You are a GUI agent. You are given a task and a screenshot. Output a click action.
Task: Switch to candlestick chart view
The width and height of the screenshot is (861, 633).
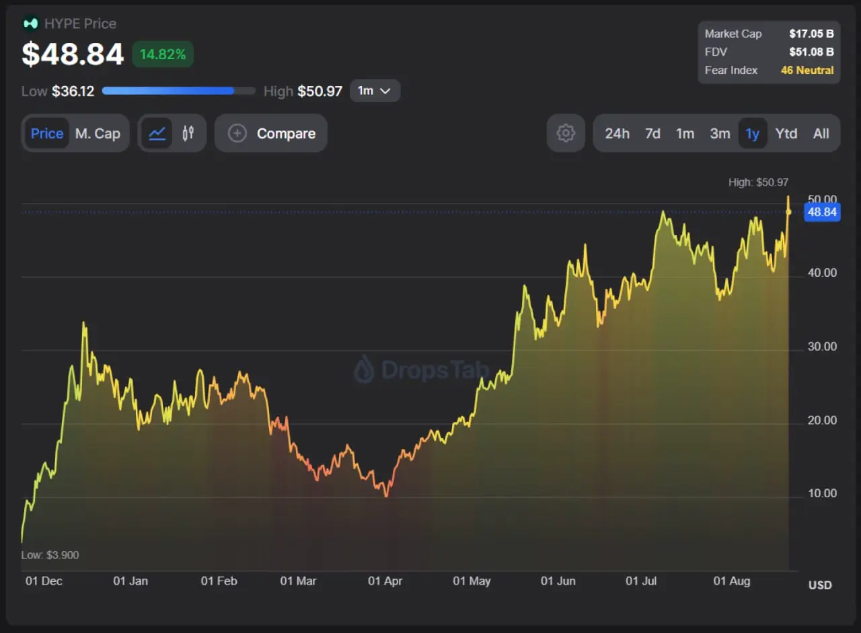[188, 133]
